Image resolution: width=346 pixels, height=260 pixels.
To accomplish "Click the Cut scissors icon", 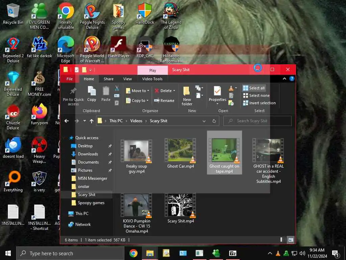I will point(117,88).
